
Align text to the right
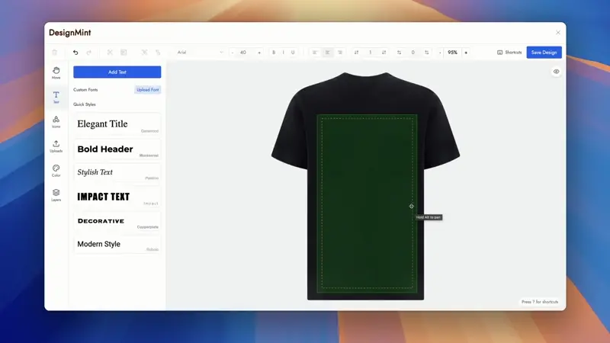click(x=340, y=52)
